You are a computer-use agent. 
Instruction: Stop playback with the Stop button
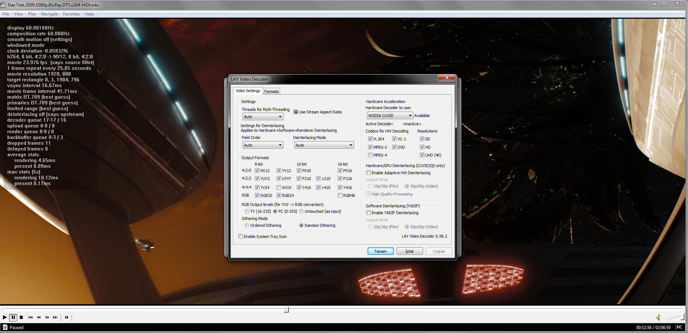click(21, 317)
